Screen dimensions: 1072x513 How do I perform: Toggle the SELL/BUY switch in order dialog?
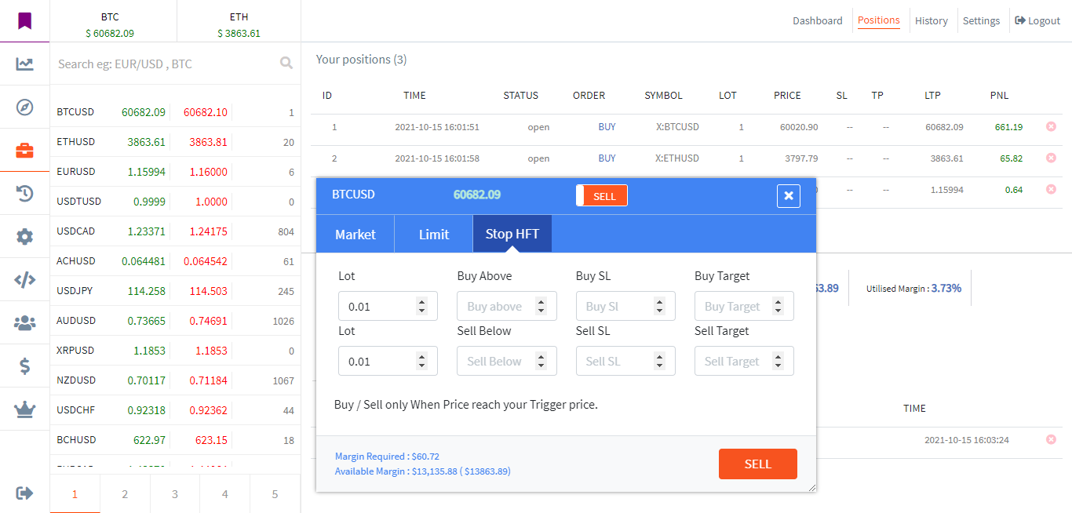(x=601, y=196)
